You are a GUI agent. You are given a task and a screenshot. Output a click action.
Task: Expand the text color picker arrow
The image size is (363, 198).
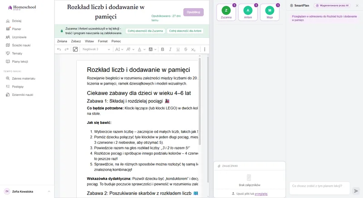click(144, 49)
